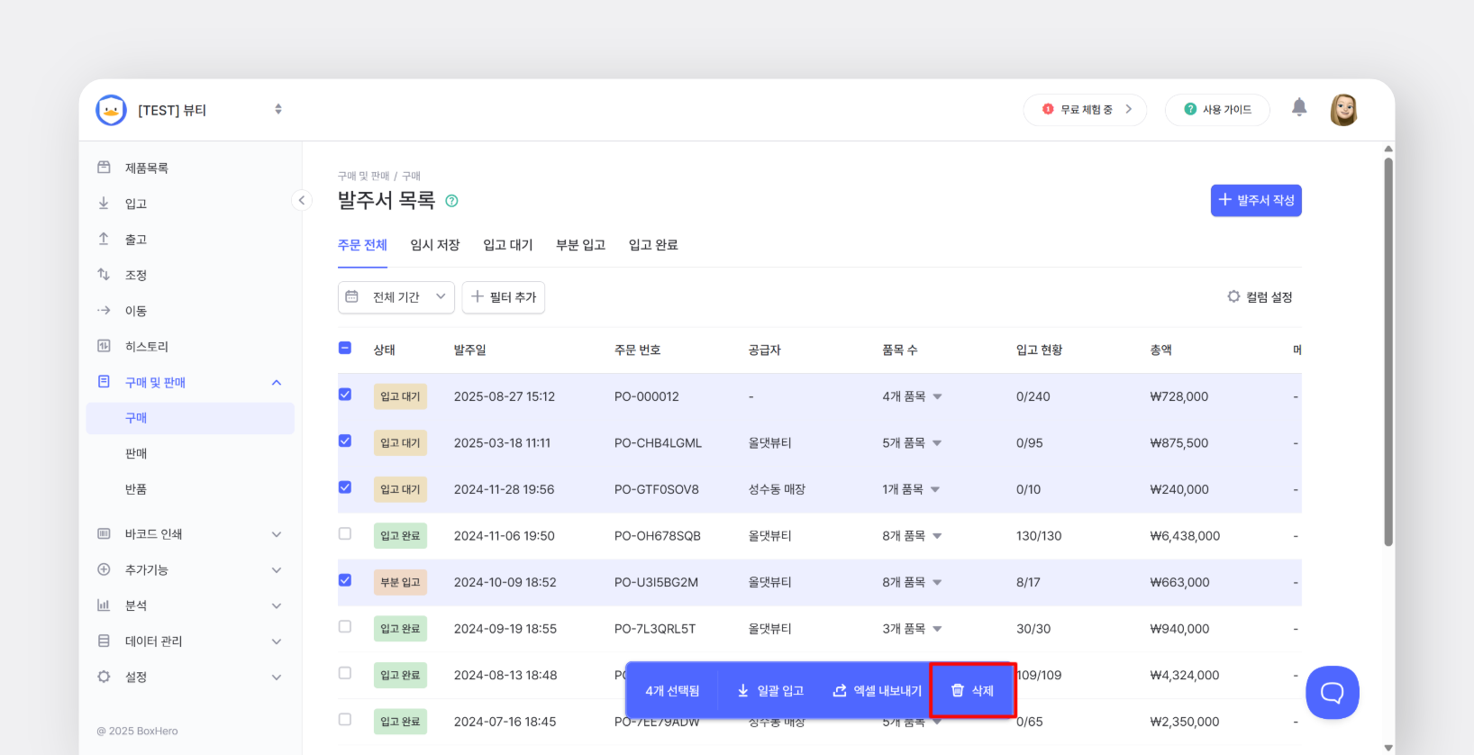The width and height of the screenshot is (1474, 755).
Task: Uncheck the PO-000012 row checkbox
Action: point(345,395)
